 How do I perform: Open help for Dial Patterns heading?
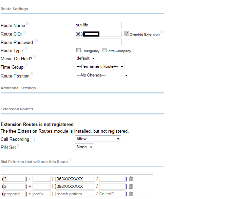click(x=70, y=160)
